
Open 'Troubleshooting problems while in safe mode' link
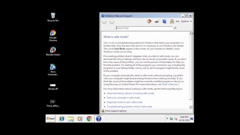click(129, 106)
